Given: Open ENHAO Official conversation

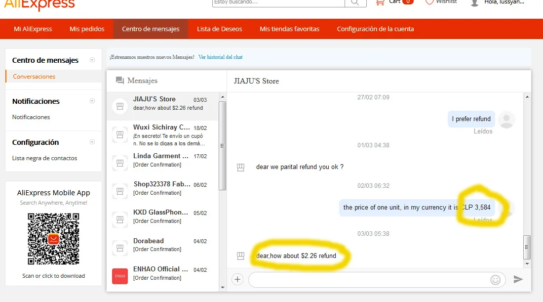Looking at the screenshot, I should tap(163, 276).
